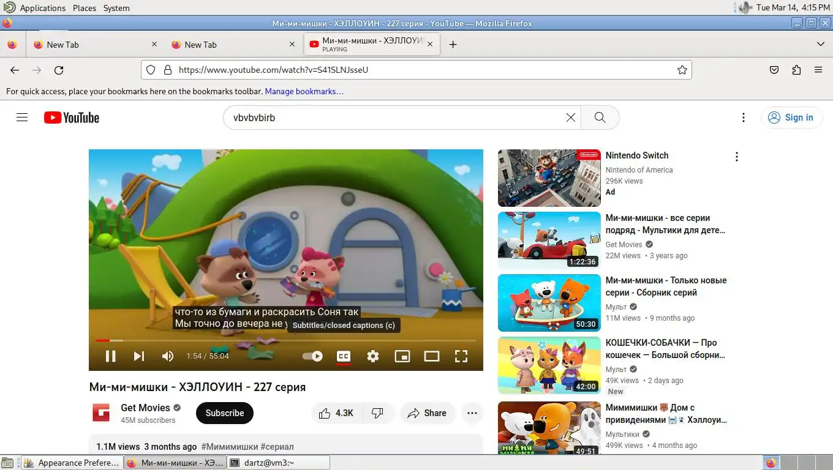Viewport: 833px width, 470px height.
Task: Close the first New Tab
Action: pyautogui.click(x=154, y=45)
